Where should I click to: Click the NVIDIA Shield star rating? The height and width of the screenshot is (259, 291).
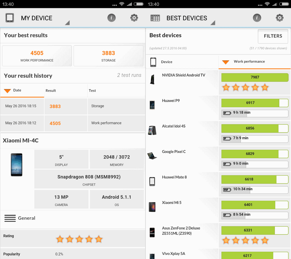pyautogui.click(x=245, y=87)
